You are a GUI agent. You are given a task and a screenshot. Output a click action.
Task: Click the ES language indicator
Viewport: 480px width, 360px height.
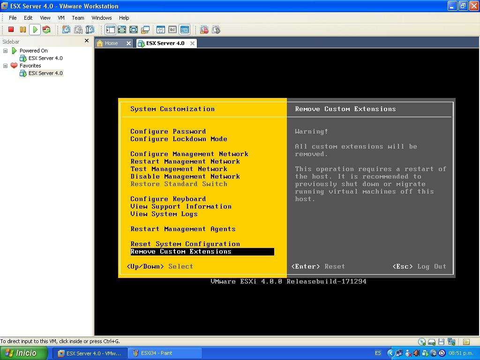coord(378,353)
